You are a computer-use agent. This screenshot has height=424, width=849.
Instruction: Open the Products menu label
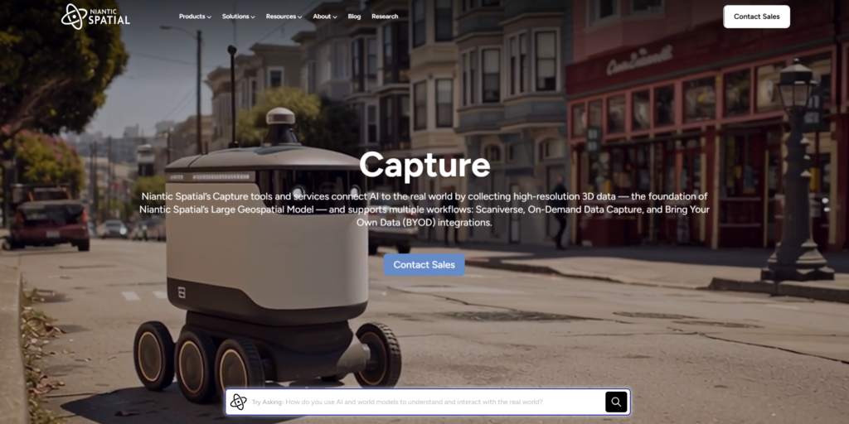[192, 17]
